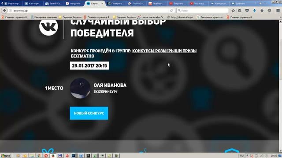
Task: Click the site info icon in address bar
Action: click(x=11, y=11)
